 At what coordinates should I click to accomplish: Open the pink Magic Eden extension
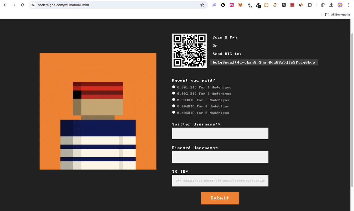tap(232, 5)
